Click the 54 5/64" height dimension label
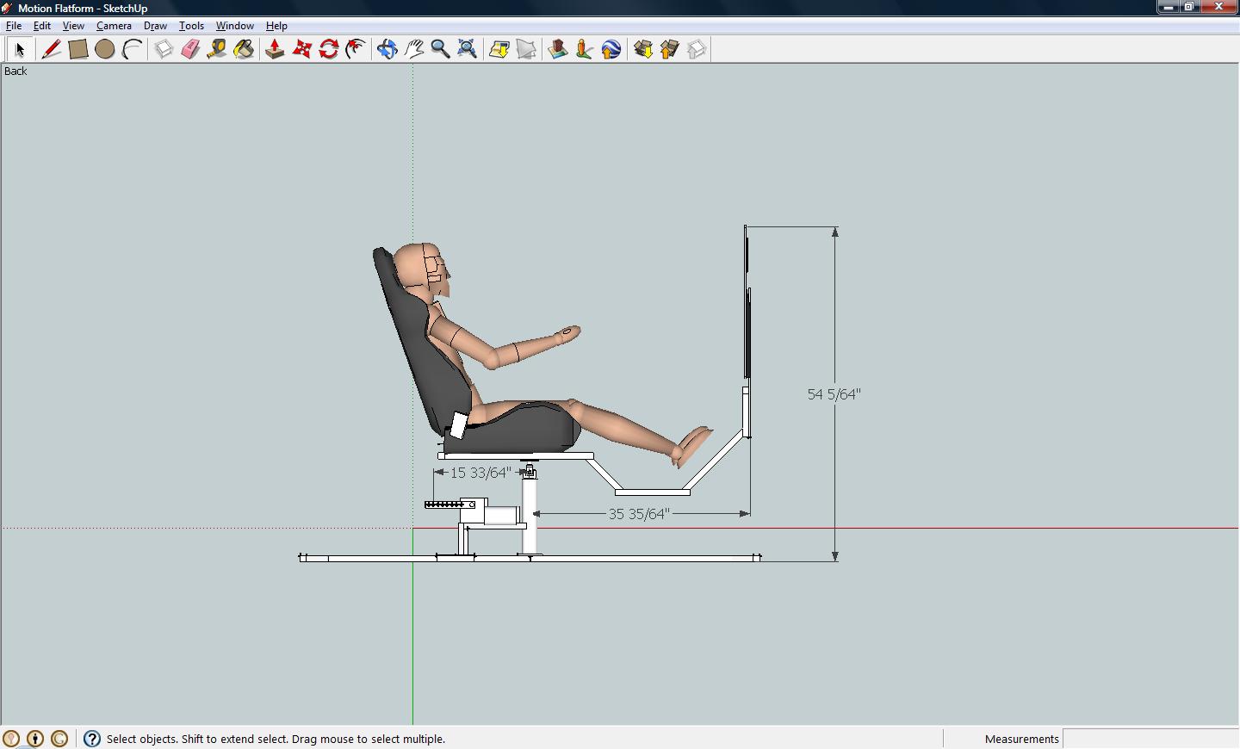The width and height of the screenshot is (1240, 749). (834, 394)
